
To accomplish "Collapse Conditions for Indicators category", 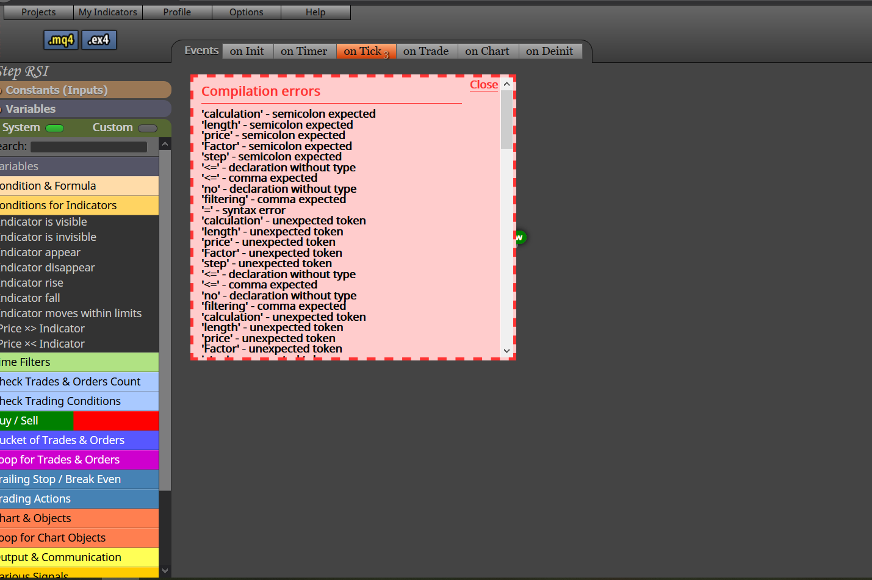I will [79, 206].
